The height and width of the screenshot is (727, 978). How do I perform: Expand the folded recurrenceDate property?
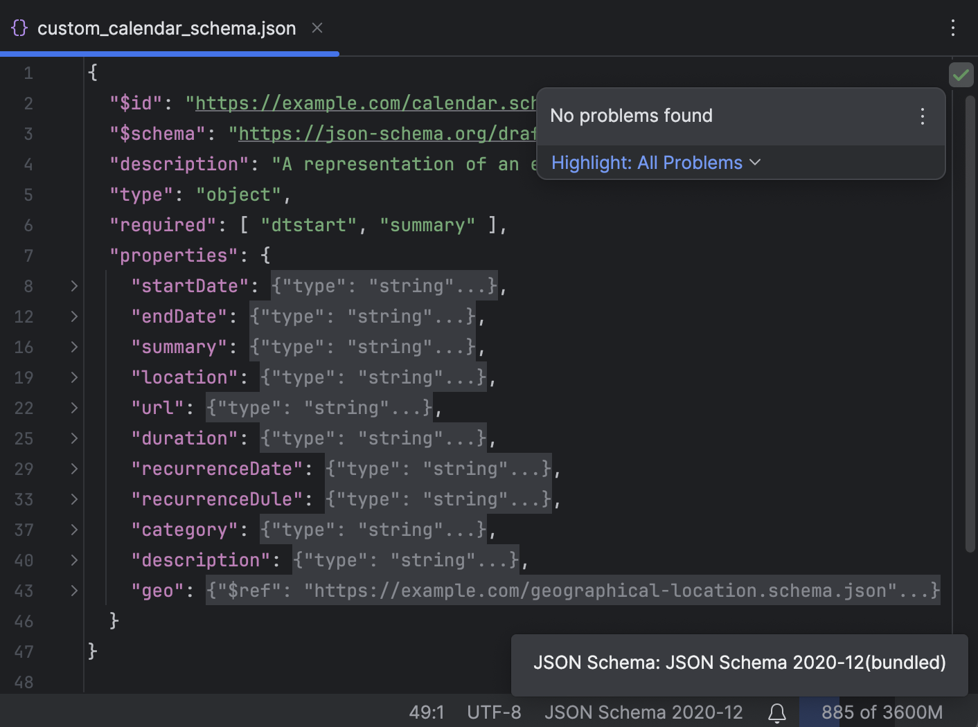73,469
